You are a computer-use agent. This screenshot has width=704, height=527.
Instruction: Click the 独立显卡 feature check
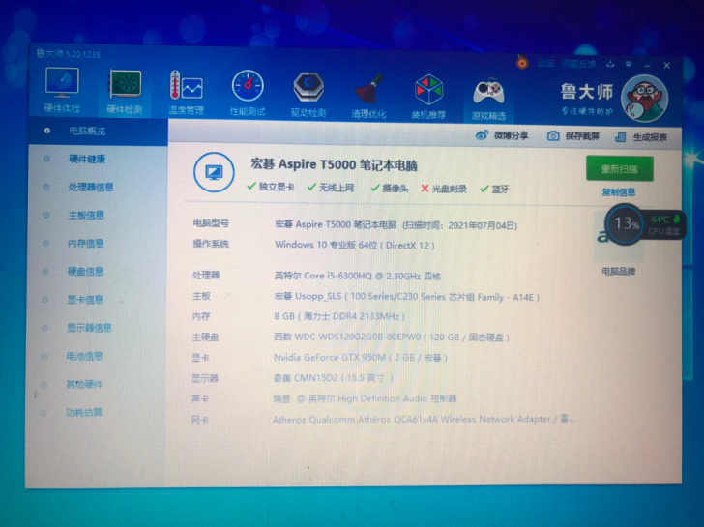point(271,187)
